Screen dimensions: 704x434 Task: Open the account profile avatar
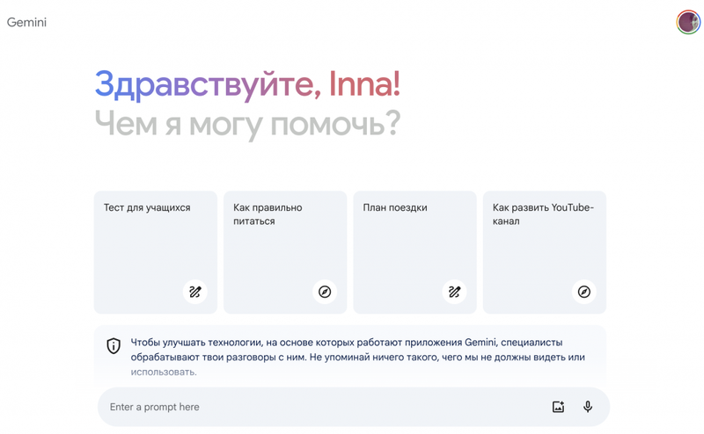688,22
